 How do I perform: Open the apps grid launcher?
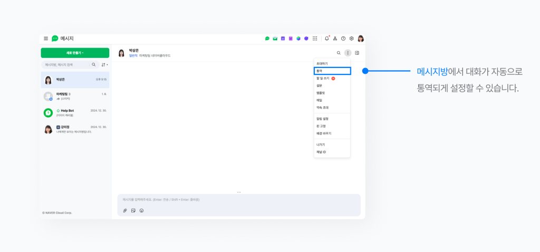coord(315,38)
